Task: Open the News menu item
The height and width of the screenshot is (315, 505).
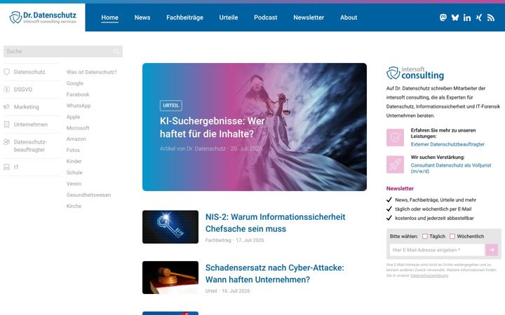Action: (x=142, y=17)
